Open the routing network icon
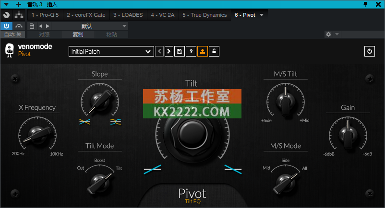 pos(19,15)
